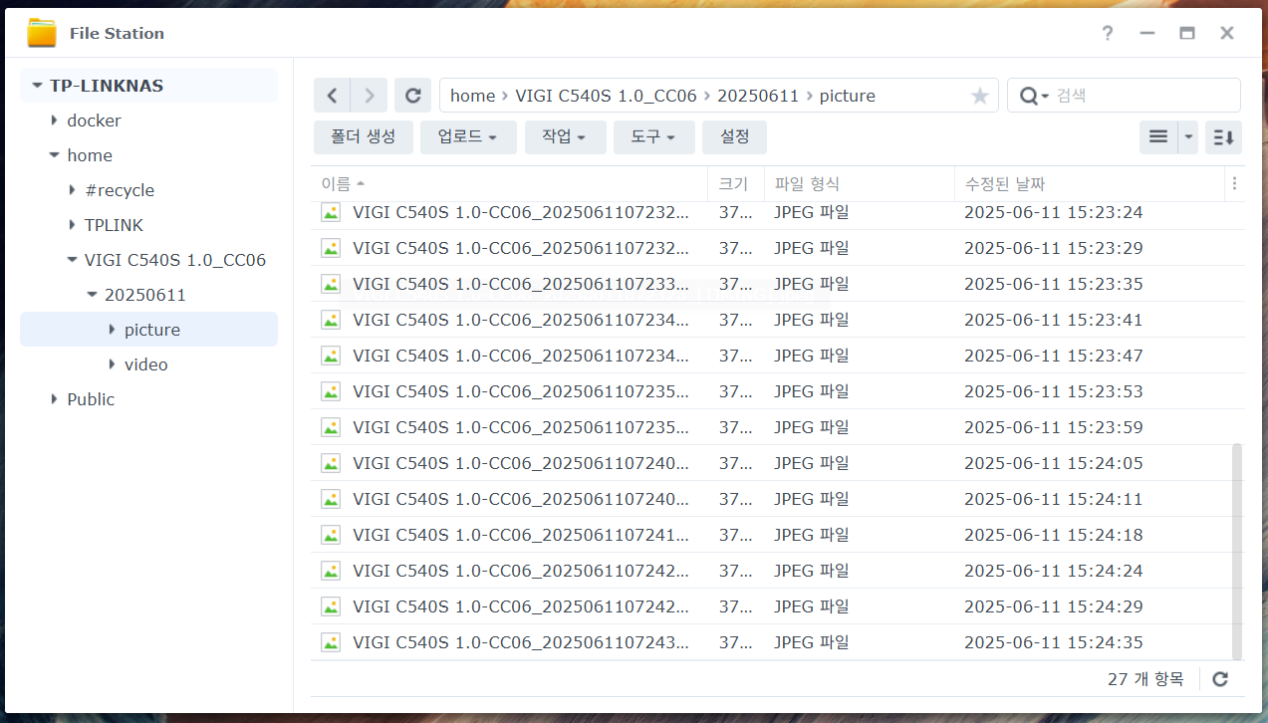Viewport: 1268px width, 723px height.
Task: Select image icon of 15:23:24 file
Action: point(331,212)
